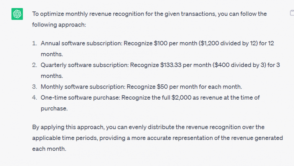
Task: Click the "$50 per month" amount
Action: 177,87
